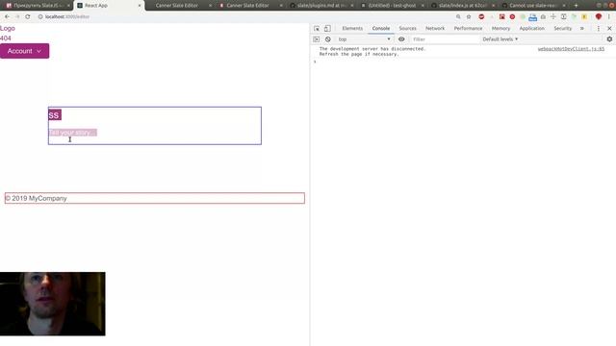This screenshot has width=616, height=346.
Task: Click the 404 link
Action: [6, 38]
